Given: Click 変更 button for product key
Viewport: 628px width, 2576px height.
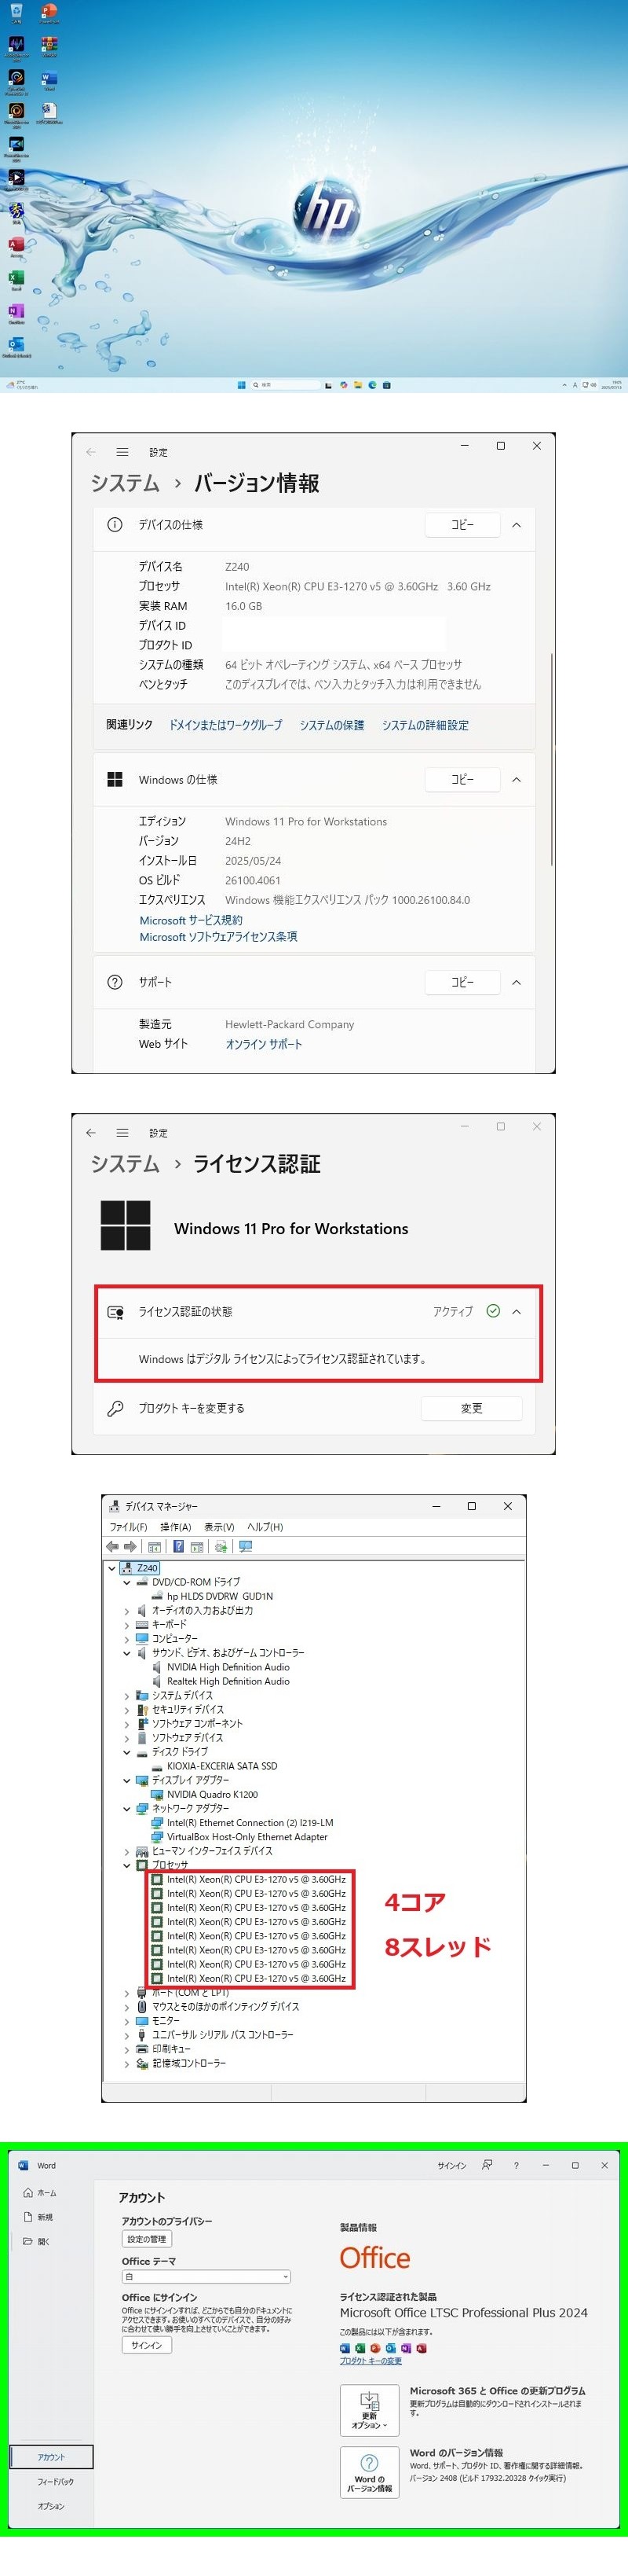Looking at the screenshot, I should click(x=471, y=1408).
